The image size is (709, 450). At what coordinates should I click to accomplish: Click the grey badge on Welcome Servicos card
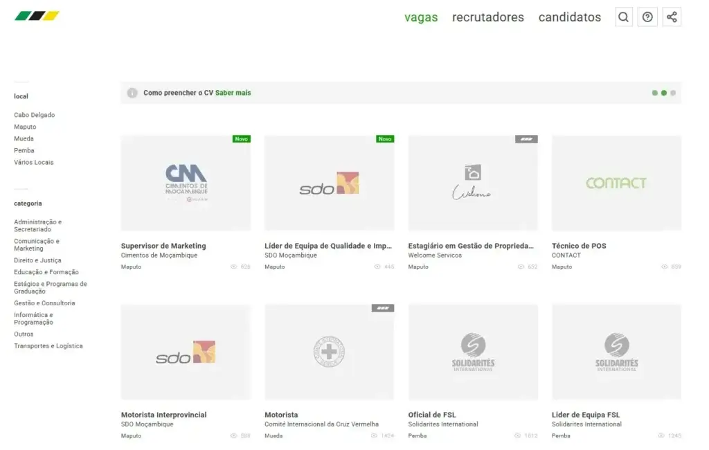coord(526,139)
